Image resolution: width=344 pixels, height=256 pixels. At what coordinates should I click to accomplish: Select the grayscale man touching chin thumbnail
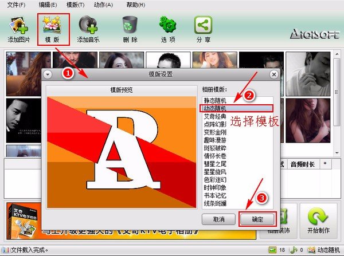click(308, 74)
